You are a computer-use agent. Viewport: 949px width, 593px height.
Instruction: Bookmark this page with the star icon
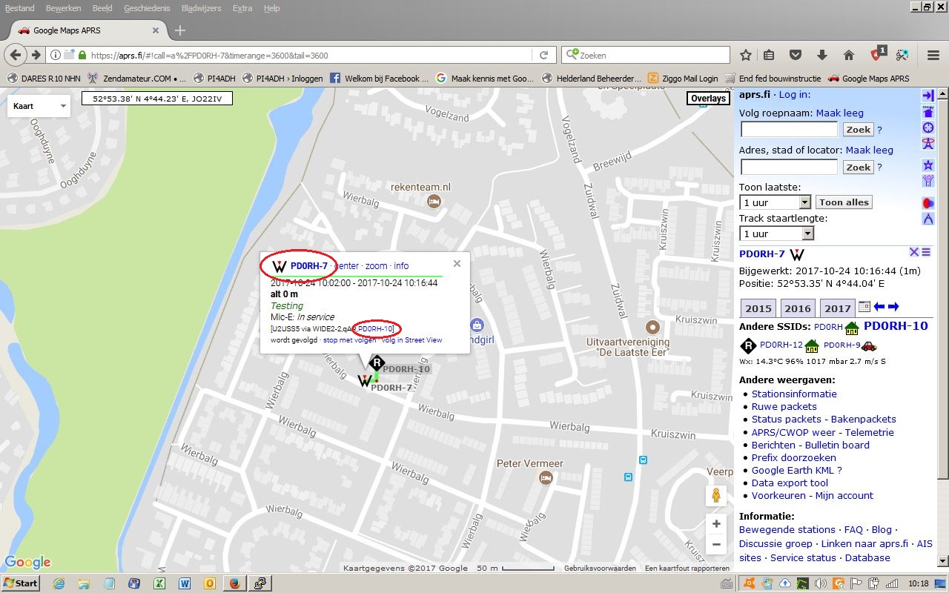point(746,55)
